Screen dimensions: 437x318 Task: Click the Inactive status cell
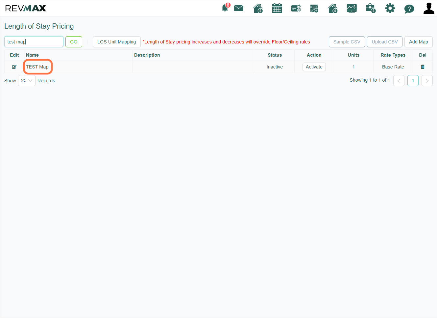tap(275, 67)
